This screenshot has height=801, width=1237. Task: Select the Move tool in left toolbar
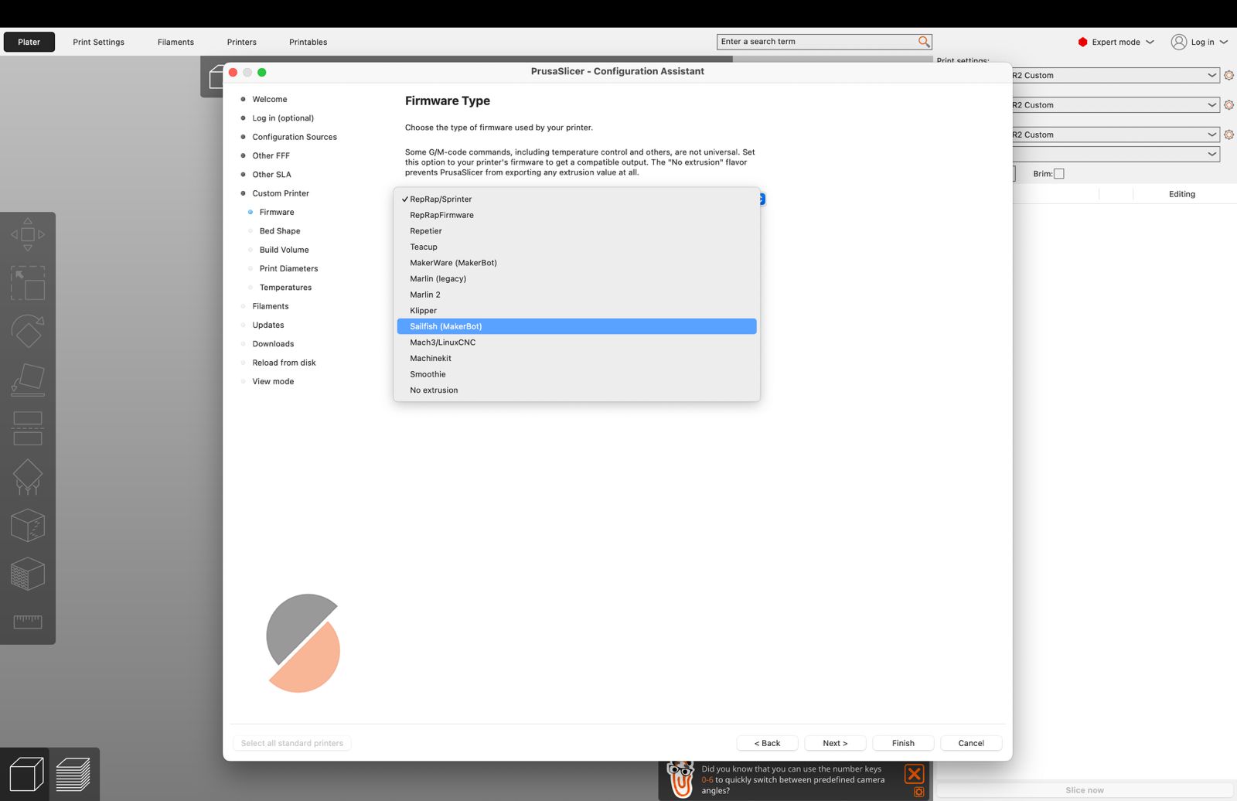click(x=28, y=234)
